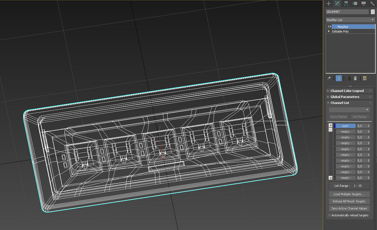Click Reload All Morph Targets
377x230 pixels.
coord(349,201)
